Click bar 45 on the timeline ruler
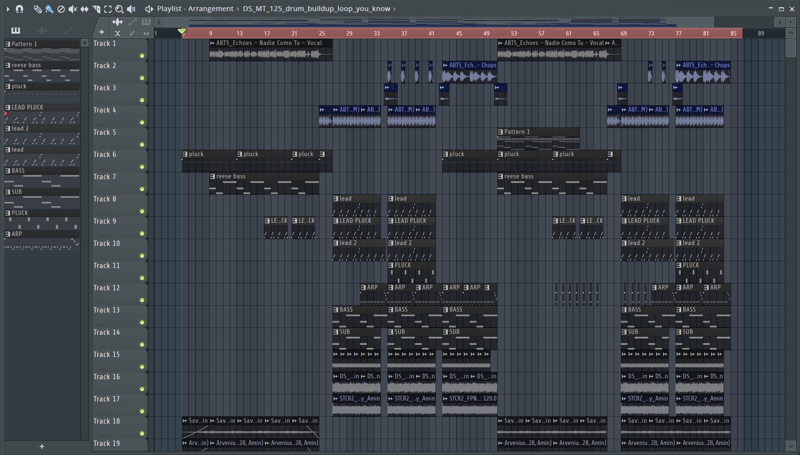800x455 pixels. coord(459,33)
